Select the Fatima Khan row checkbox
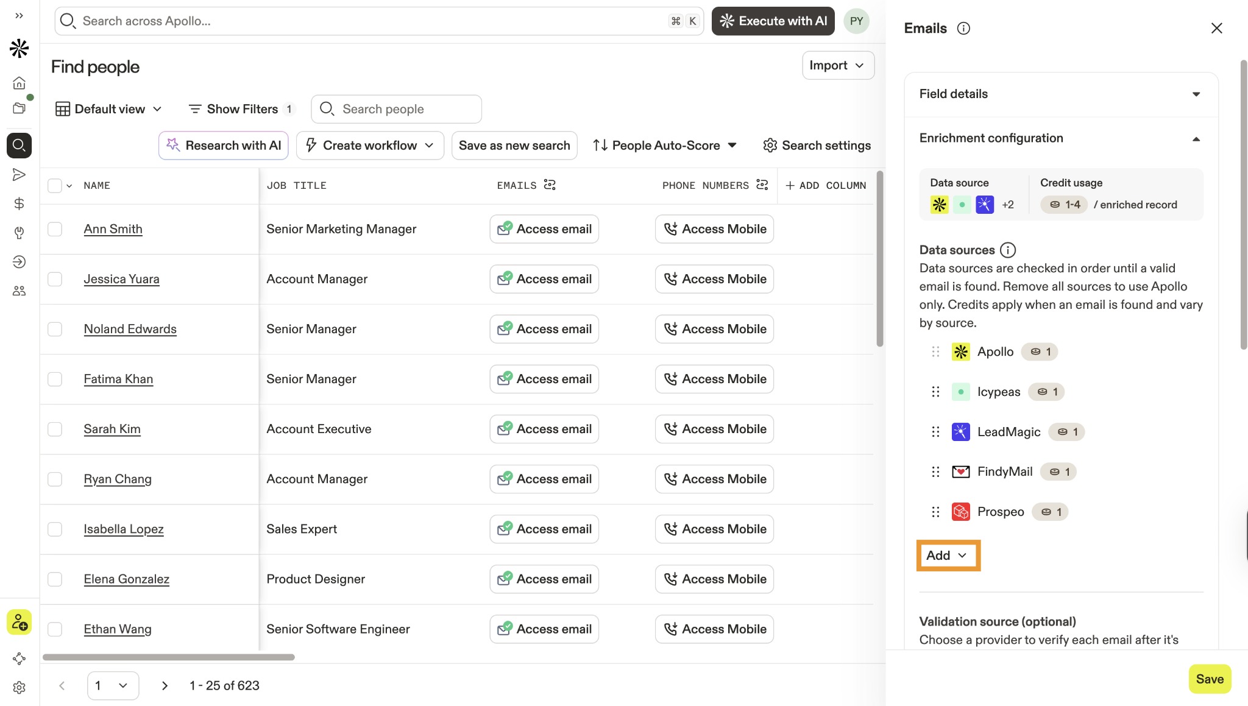The image size is (1248, 706). click(x=55, y=379)
